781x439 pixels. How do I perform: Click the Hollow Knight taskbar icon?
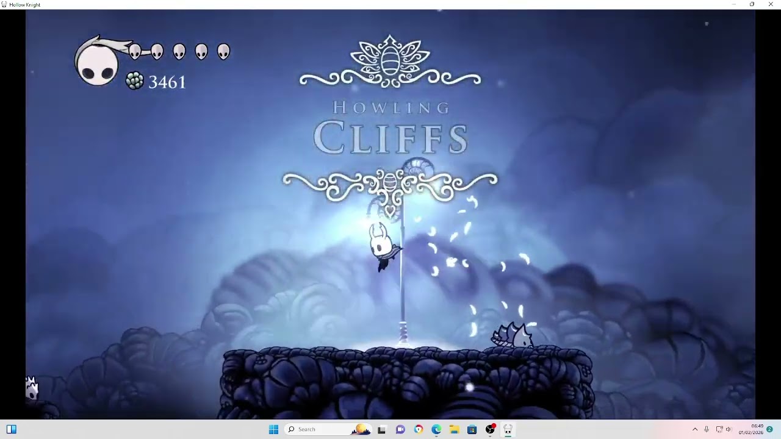click(x=508, y=429)
